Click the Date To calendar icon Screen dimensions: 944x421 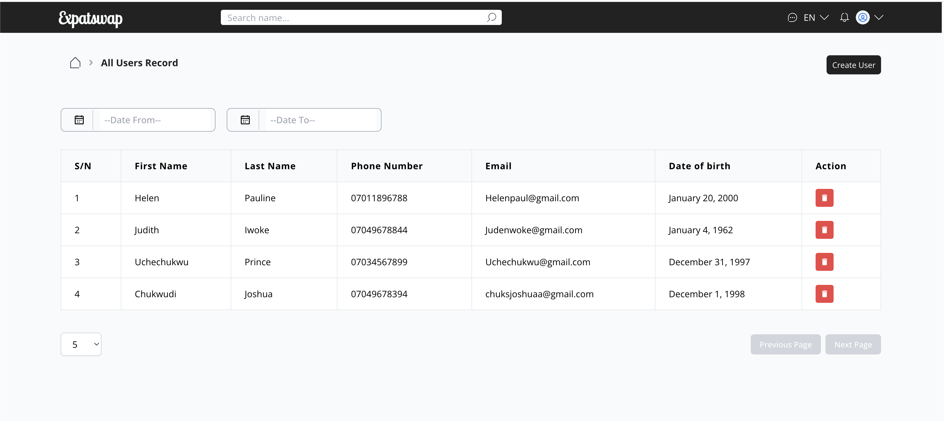[x=245, y=120]
